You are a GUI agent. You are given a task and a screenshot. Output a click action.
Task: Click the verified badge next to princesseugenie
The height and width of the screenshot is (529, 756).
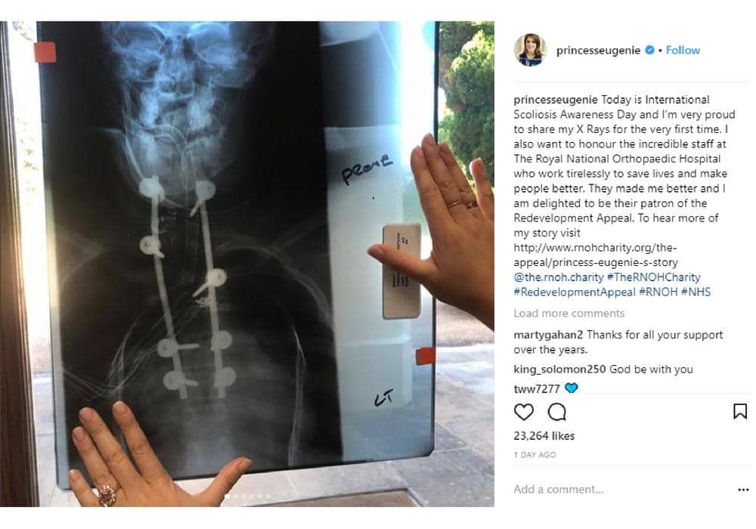tap(650, 50)
